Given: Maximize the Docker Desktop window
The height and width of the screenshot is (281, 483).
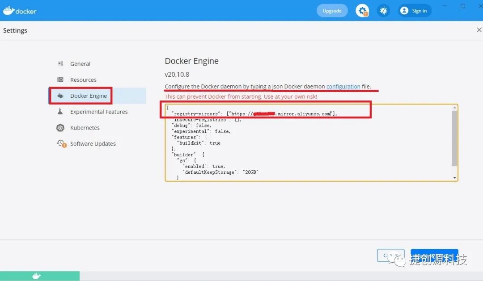Looking at the screenshot, I should (x=463, y=6).
